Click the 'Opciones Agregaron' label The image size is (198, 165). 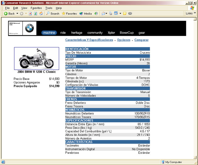click(27, 82)
